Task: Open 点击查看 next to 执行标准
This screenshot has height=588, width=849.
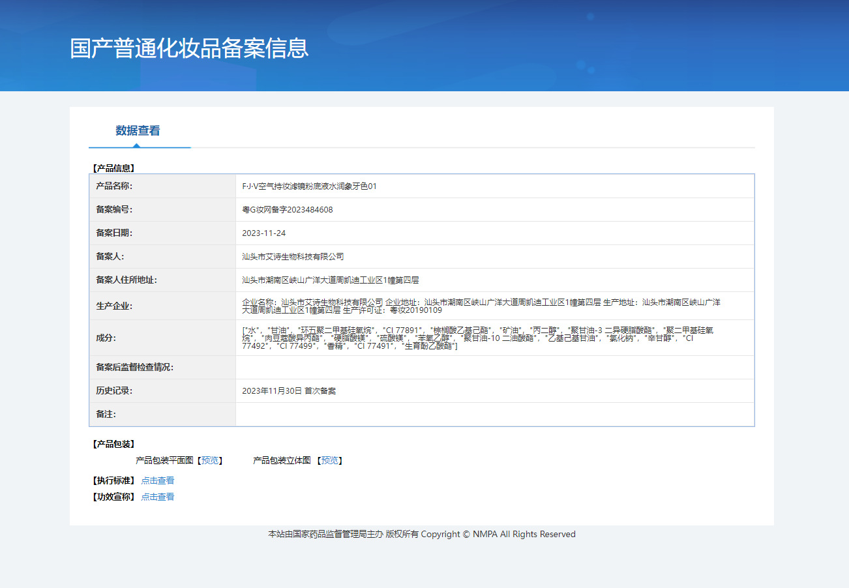Action: click(158, 480)
